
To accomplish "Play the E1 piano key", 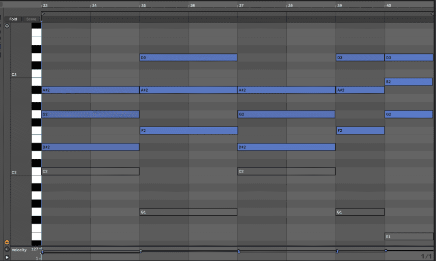I will (x=37, y=237).
